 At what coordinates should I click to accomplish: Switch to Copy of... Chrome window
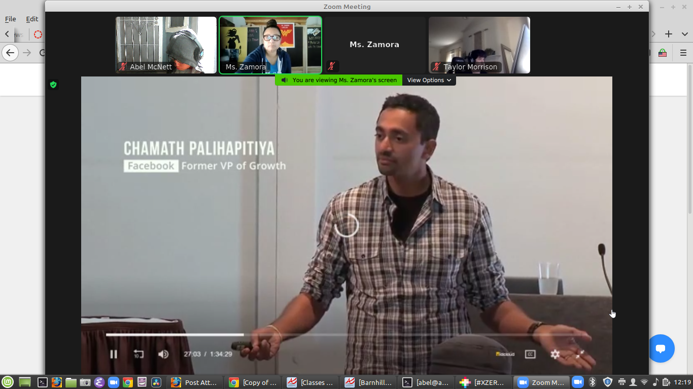[x=253, y=382]
